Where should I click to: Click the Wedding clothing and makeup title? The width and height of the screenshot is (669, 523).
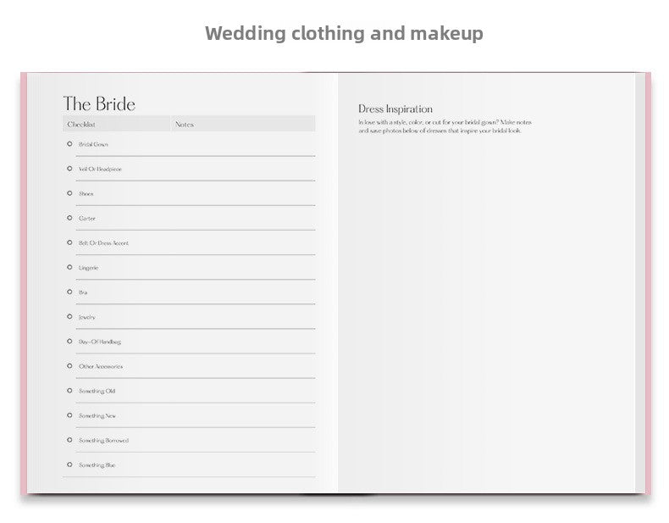pyautogui.click(x=344, y=33)
